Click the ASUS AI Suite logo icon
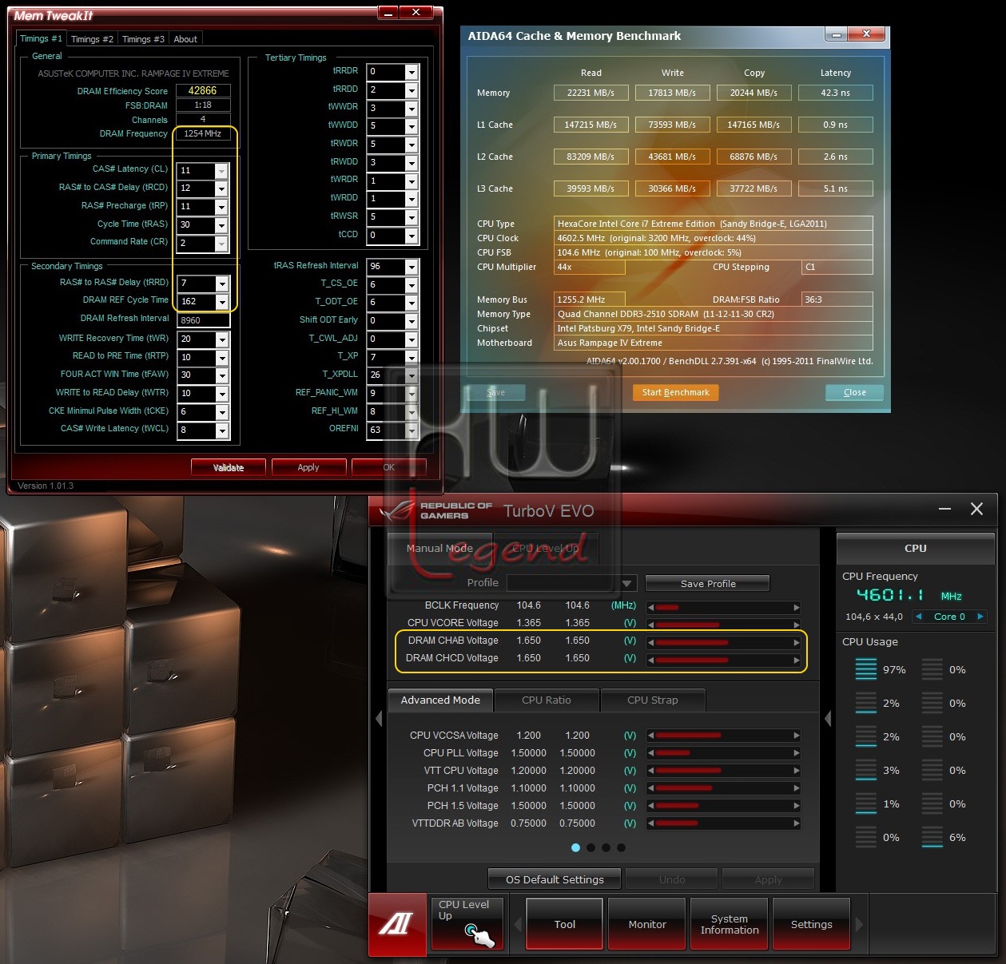The height and width of the screenshot is (964, 1006). pos(397,924)
